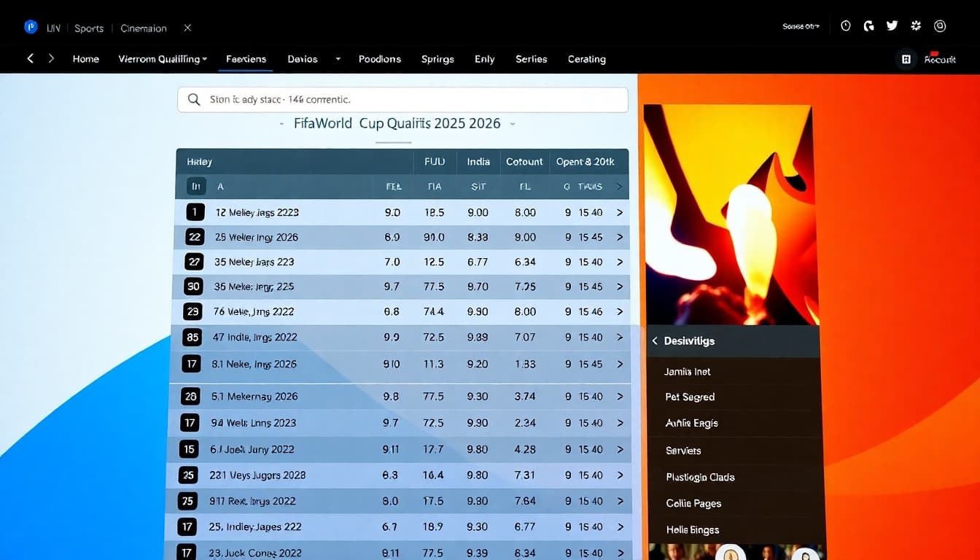Open Plastiogin Clads in the side list
980x560 pixels.
[700, 477]
